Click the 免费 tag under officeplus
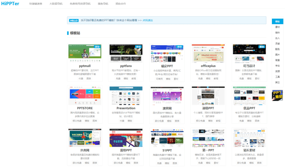This screenshot has height=167, width=285. click(x=200, y=78)
